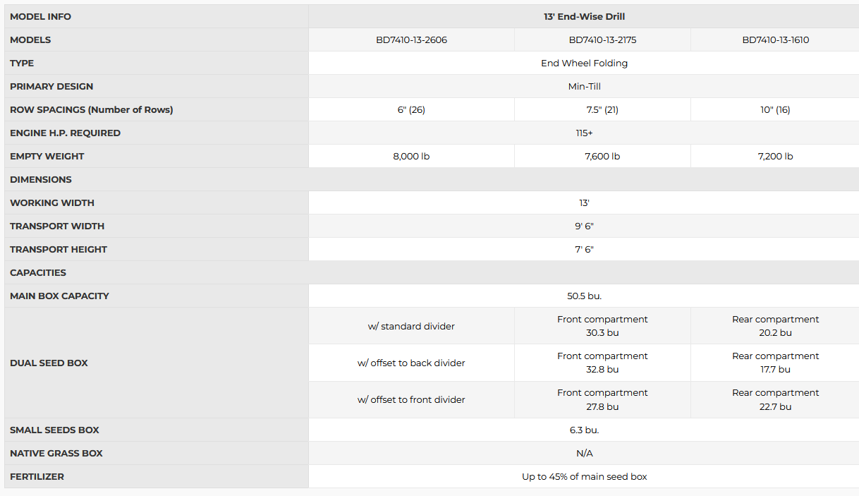This screenshot has height=496, width=859.
Task: Click the Up to 45% fertilizer value
Action: click(x=584, y=477)
